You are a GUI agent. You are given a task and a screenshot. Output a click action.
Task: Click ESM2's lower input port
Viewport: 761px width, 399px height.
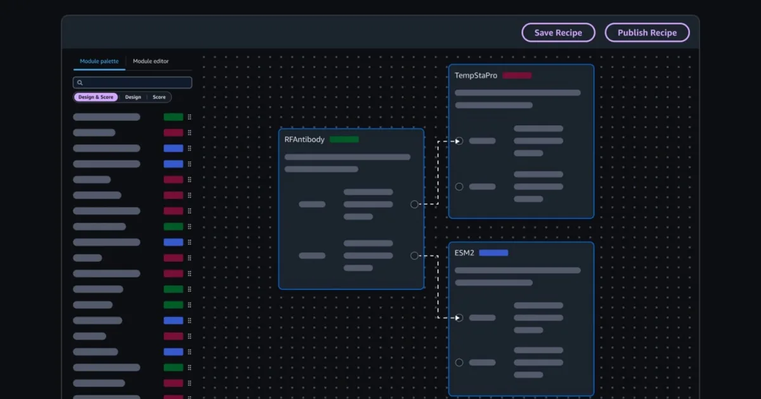[x=459, y=363]
